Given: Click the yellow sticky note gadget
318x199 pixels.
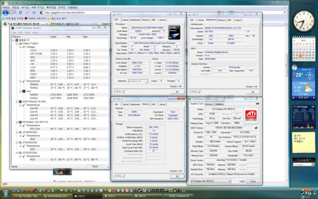Looking at the screenshot, I should (x=303, y=143).
